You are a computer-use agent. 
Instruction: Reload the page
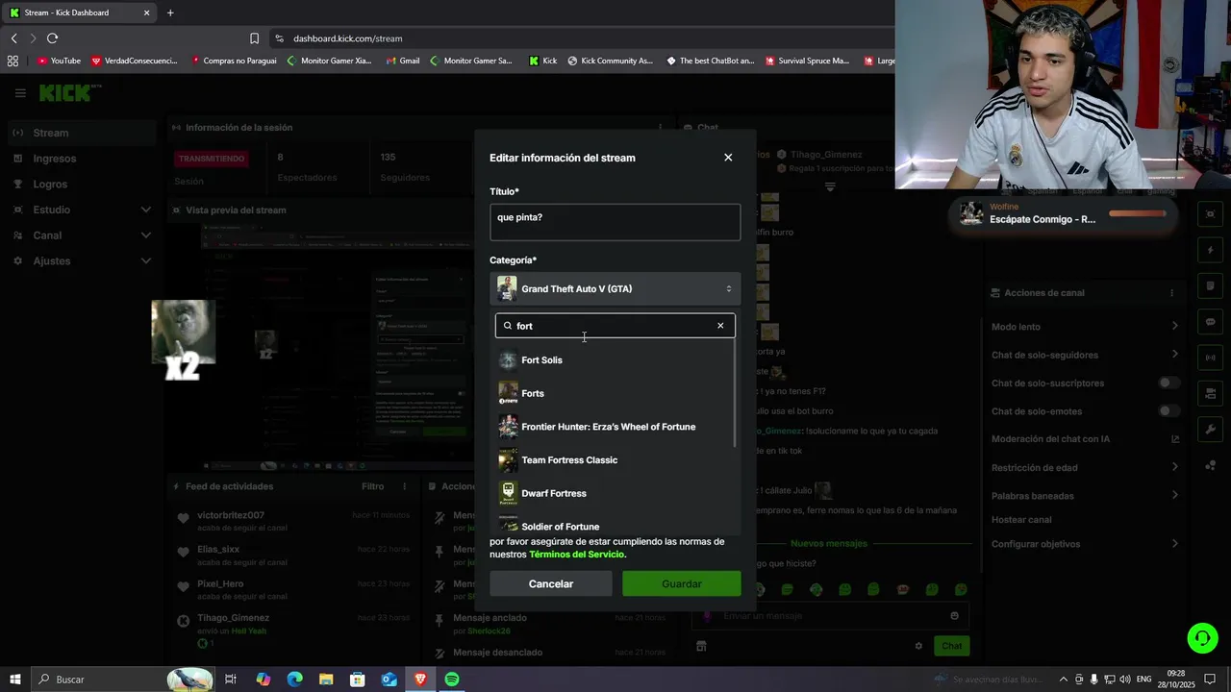pyautogui.click(x=52, y=38)
